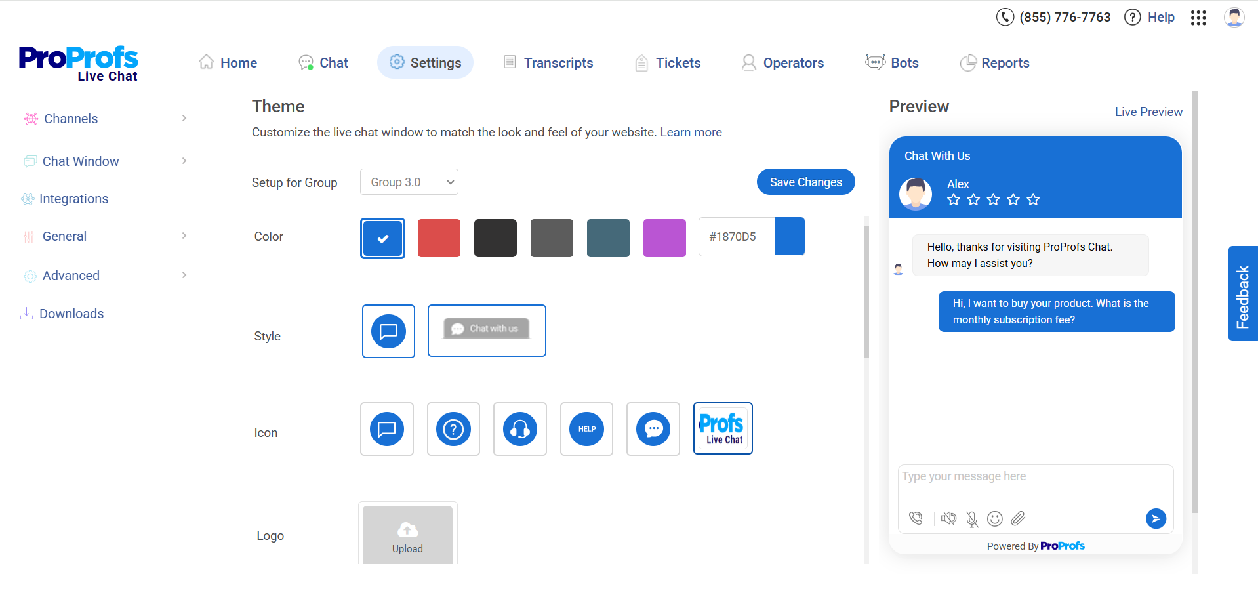Viewport: 1258px width, 595px height.
Task: Open Downloads in the sidebar
Action: [x=71, y=314]
